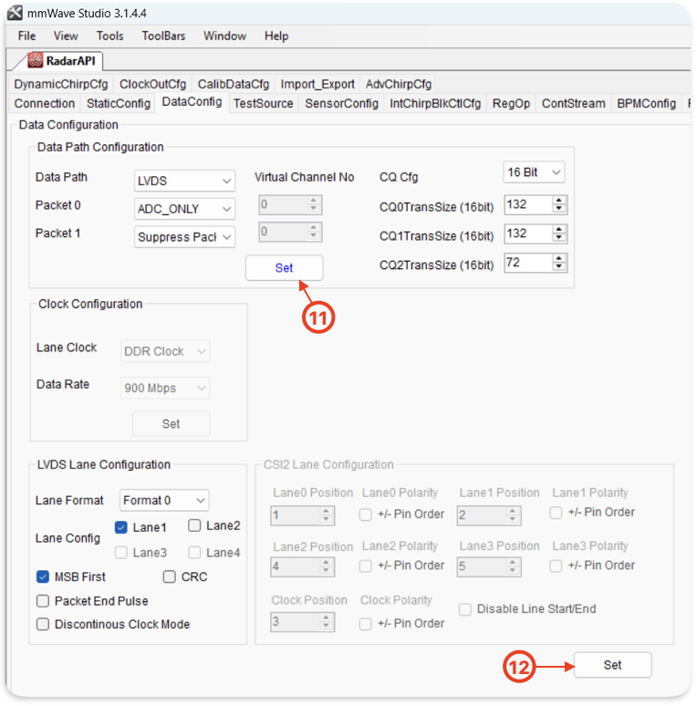The image size is (697, 706).
Task: Enable the Packet End Pulse checkbox
Action: tap(43, 601)
